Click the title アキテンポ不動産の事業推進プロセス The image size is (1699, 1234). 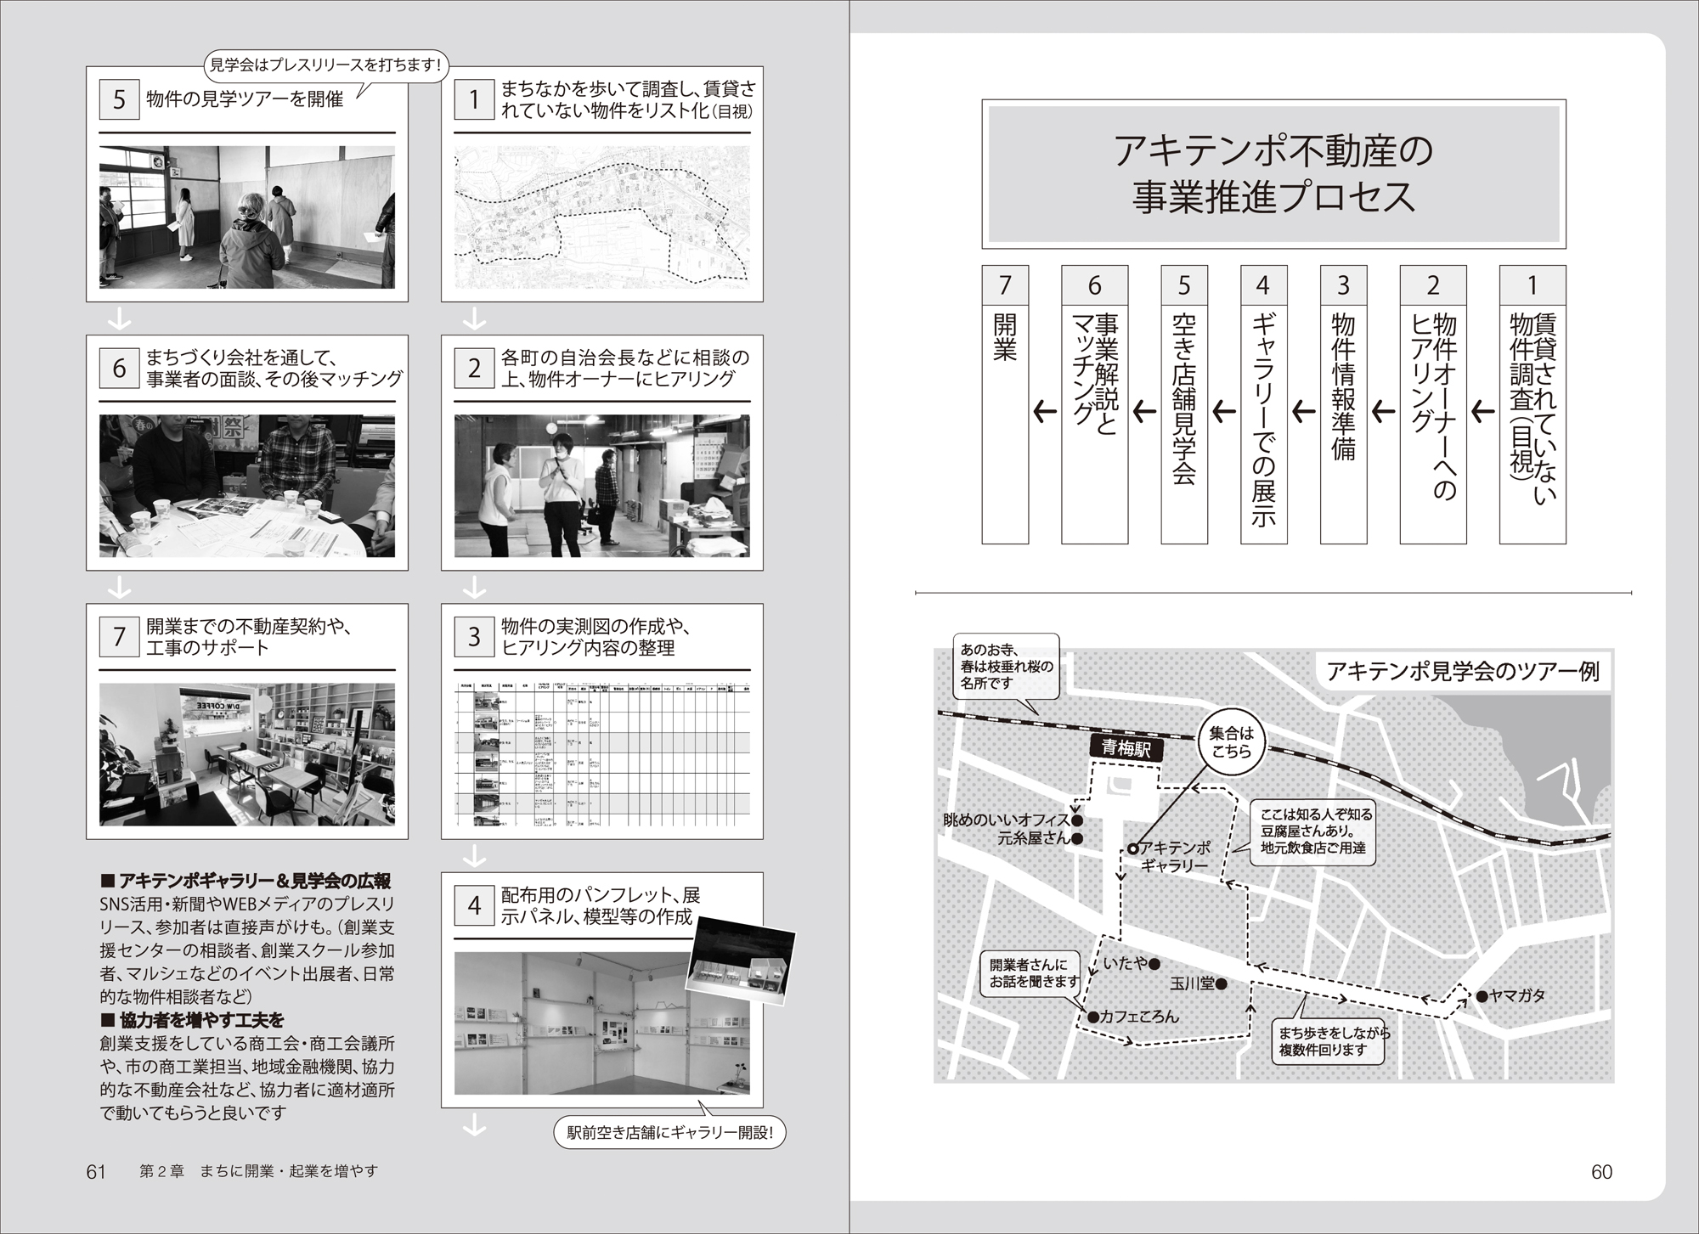1273,174
